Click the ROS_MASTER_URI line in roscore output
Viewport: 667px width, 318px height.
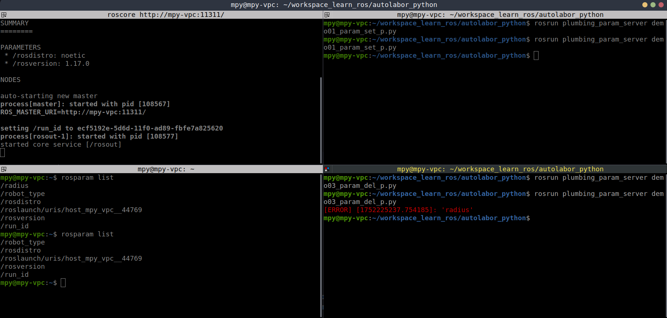(x=73, y=112)
